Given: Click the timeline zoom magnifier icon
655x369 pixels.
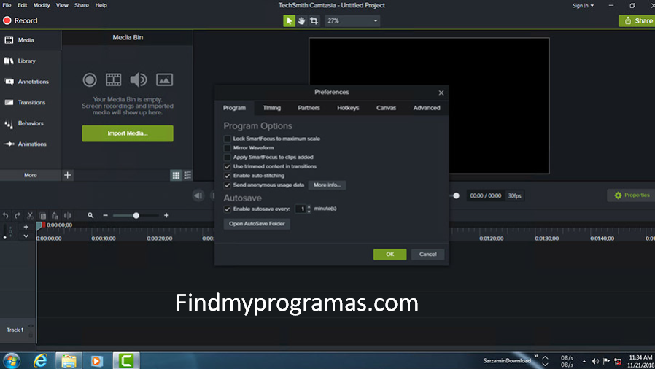Looking at the screenshot, I should (90, 215).
